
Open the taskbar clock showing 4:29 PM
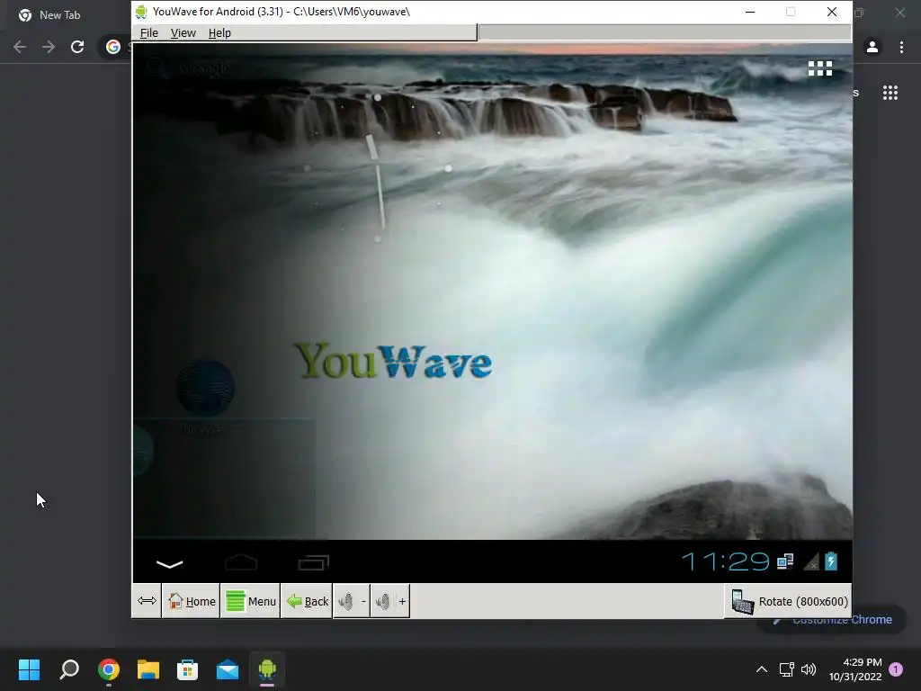855,669
